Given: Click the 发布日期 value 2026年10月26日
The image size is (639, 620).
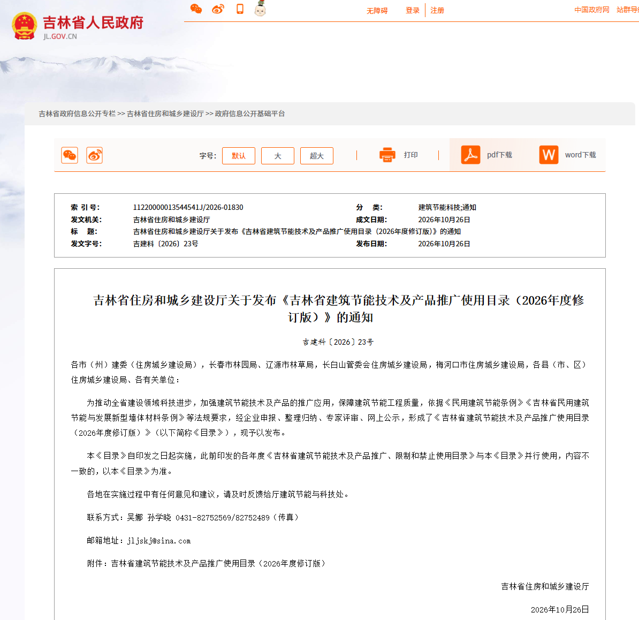Looking at the screenshot, I should [x=444, y=244].
